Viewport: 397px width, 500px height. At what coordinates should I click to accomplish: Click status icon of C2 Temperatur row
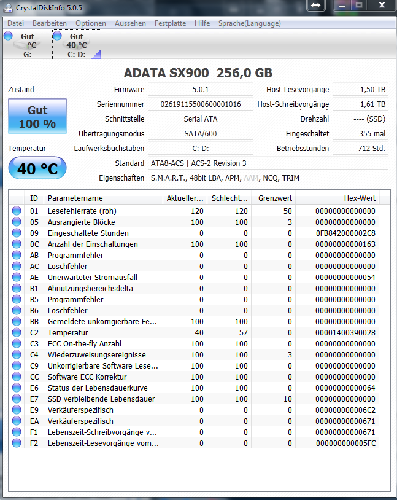coord(17,332)
